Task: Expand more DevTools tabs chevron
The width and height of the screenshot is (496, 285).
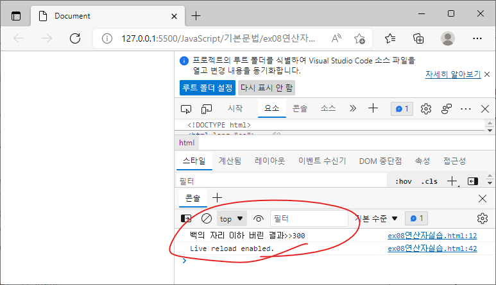Action: [x=353, y=109]
